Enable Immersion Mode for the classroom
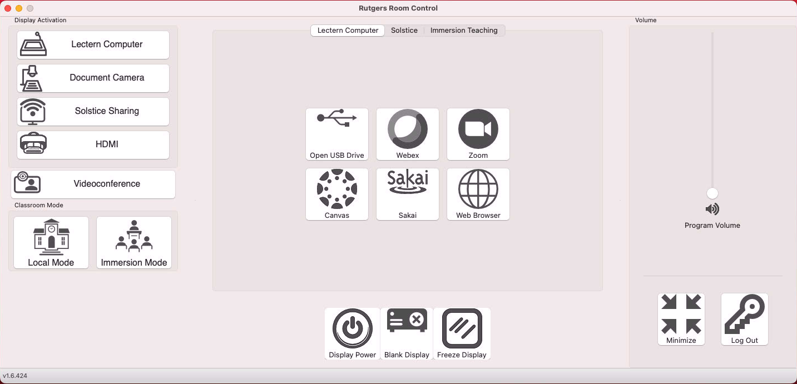This screenshot has width=797, height=384. point(134,243)
